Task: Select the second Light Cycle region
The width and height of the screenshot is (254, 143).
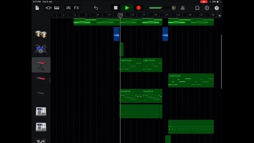Action: pos(152,65)
